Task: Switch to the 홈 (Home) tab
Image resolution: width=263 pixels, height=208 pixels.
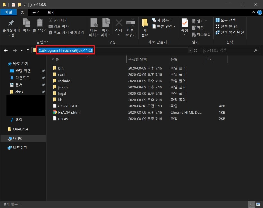Action: click(22, 12)
